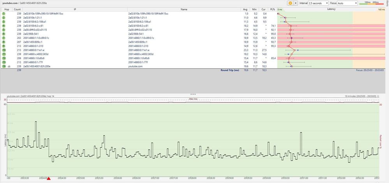389x183 pixels.
Task: Select the green hop 9 circle icon
Action: tap(4, 46)
